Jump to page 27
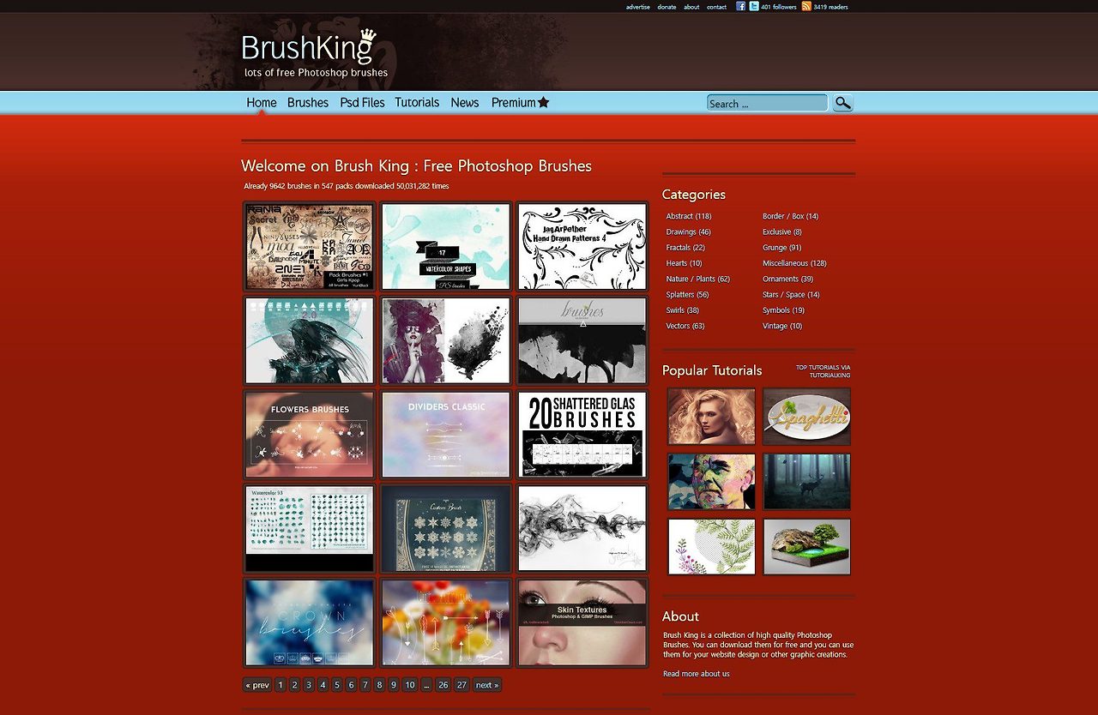The image size is (1098, 715). point(462,685)
